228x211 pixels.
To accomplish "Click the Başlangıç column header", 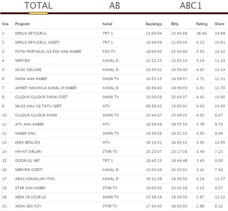I will pyautogui.click(x=154, y=24).
